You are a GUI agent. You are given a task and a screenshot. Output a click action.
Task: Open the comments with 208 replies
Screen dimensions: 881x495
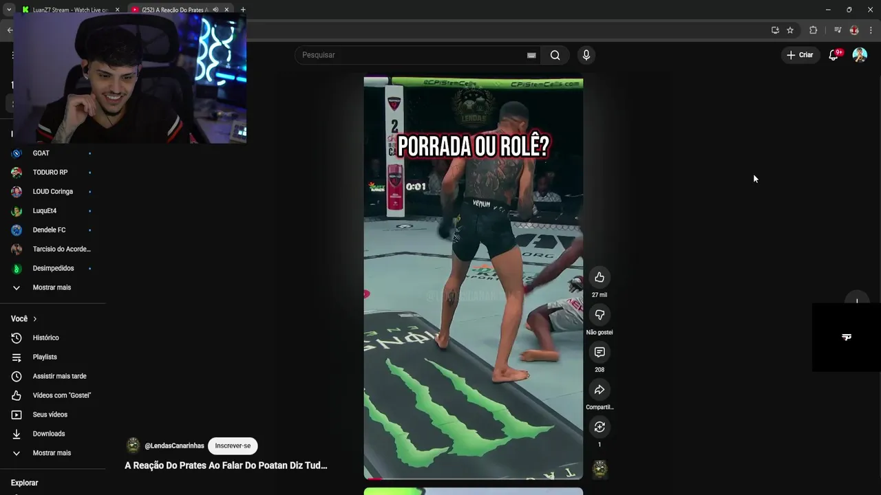pos(599,352)
